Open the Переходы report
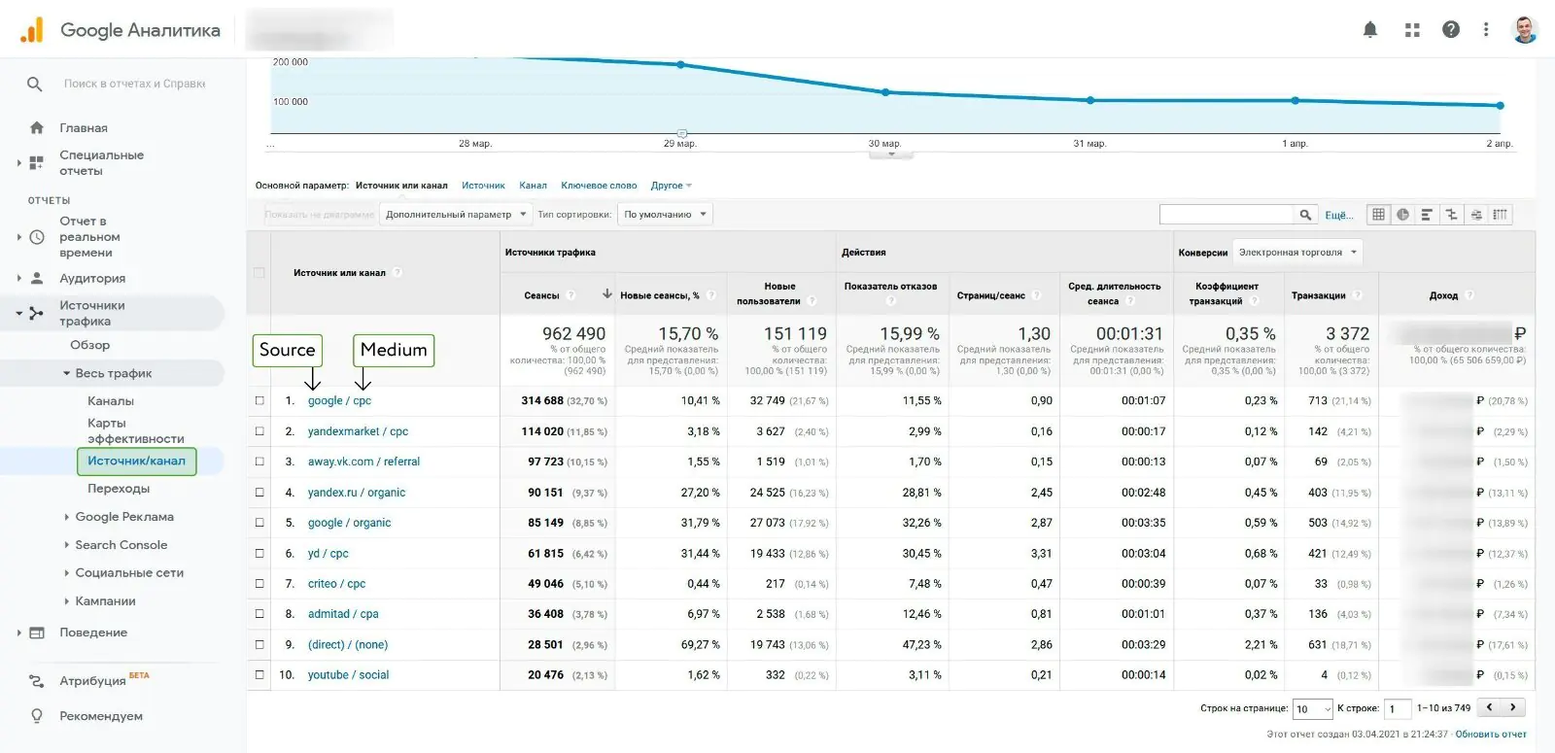The image size is (1555, 753). click(119, 489)
